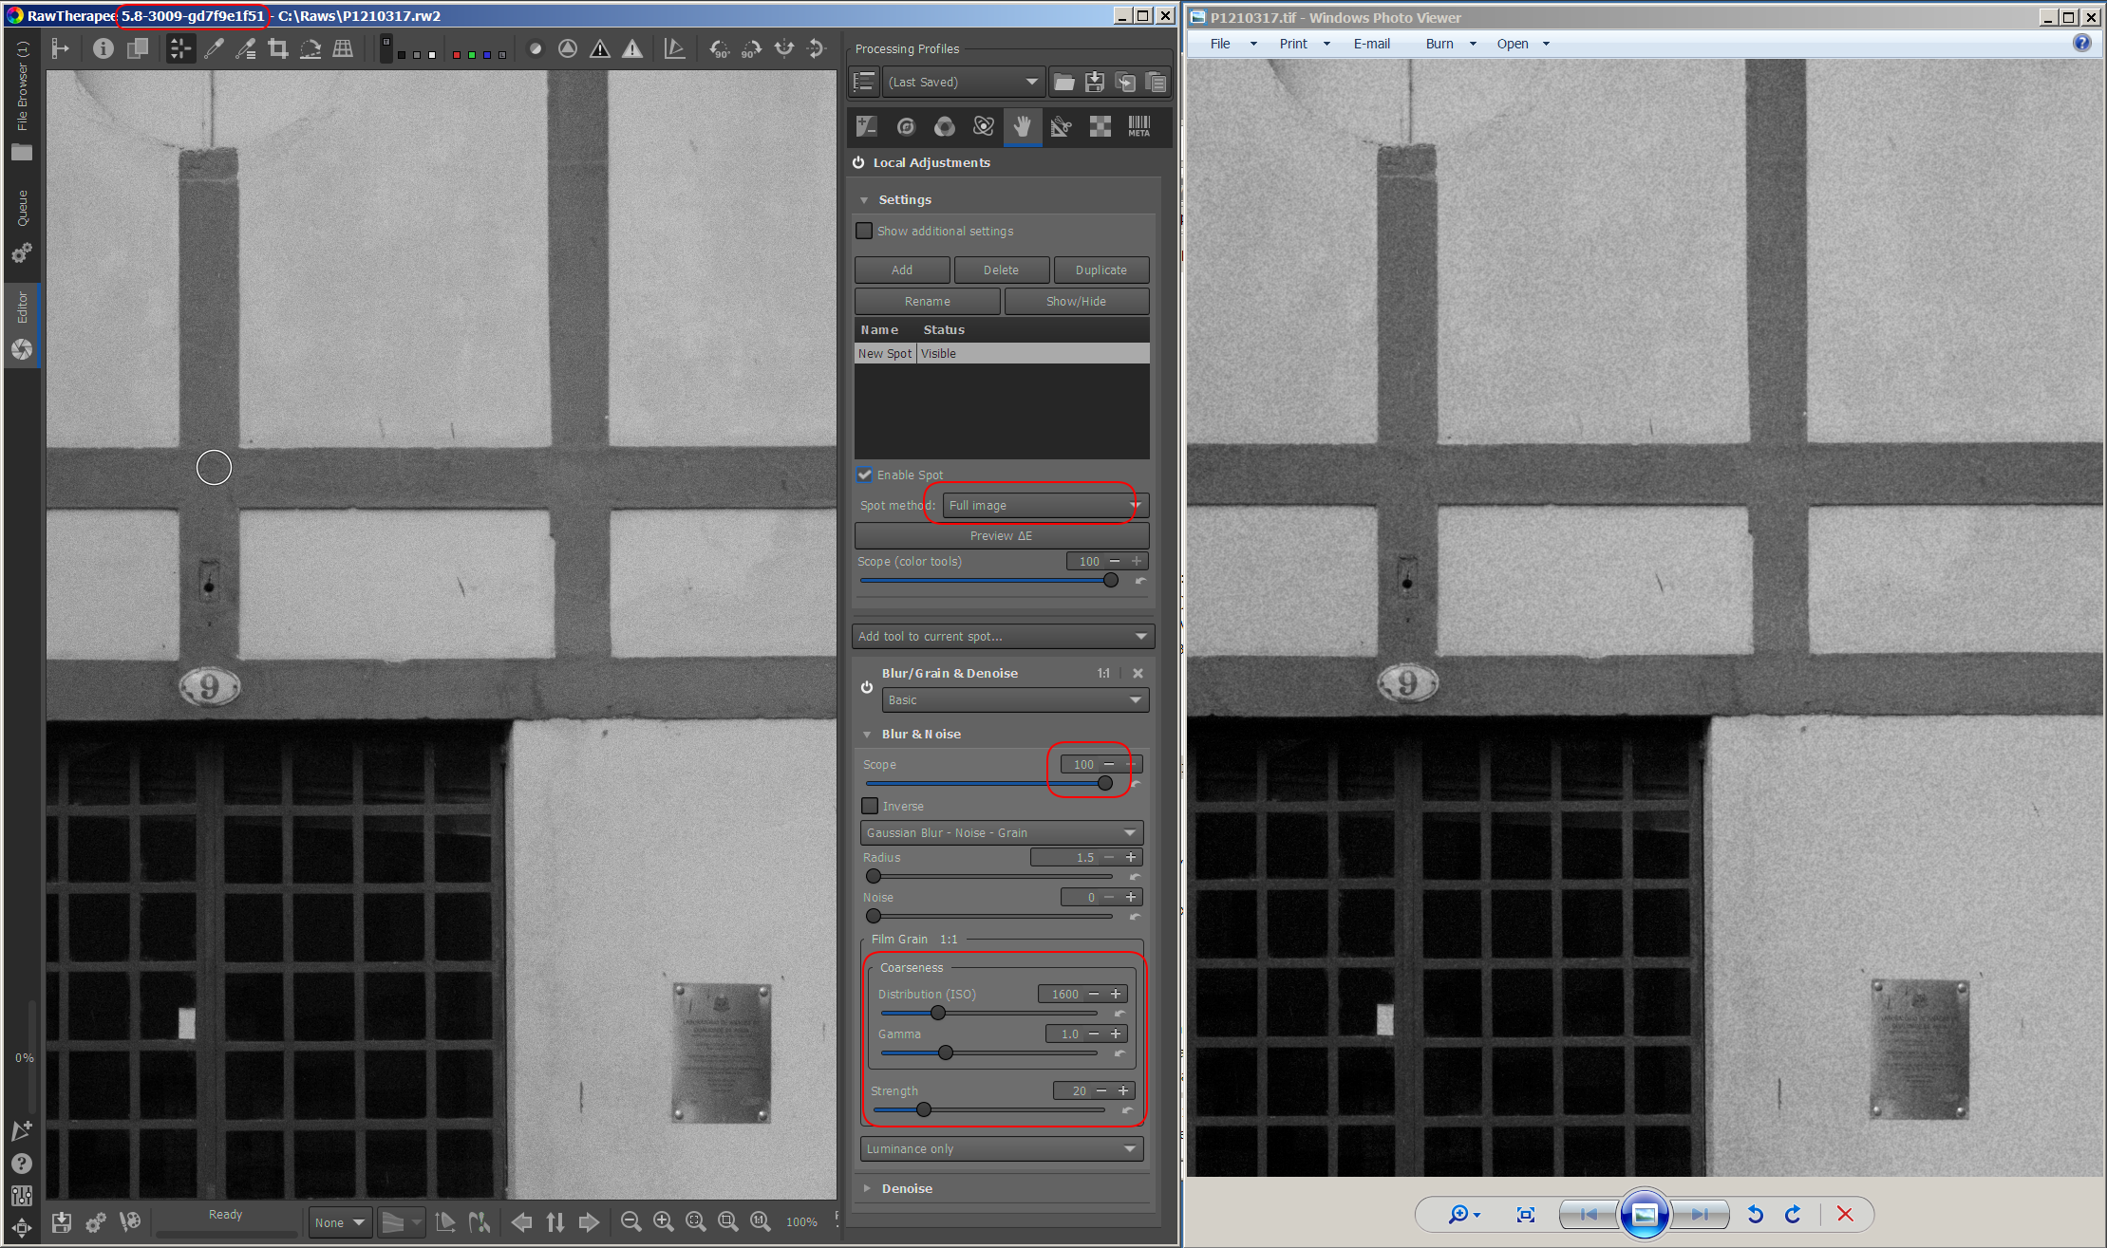Zoom in using magnifier plus icon
Image resolution: width=2107 pixels, height=1248 pixels.
point(663,1221)
